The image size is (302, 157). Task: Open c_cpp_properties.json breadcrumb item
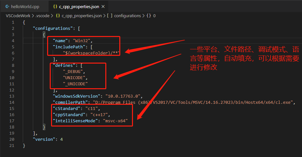(x=82, y=16)
